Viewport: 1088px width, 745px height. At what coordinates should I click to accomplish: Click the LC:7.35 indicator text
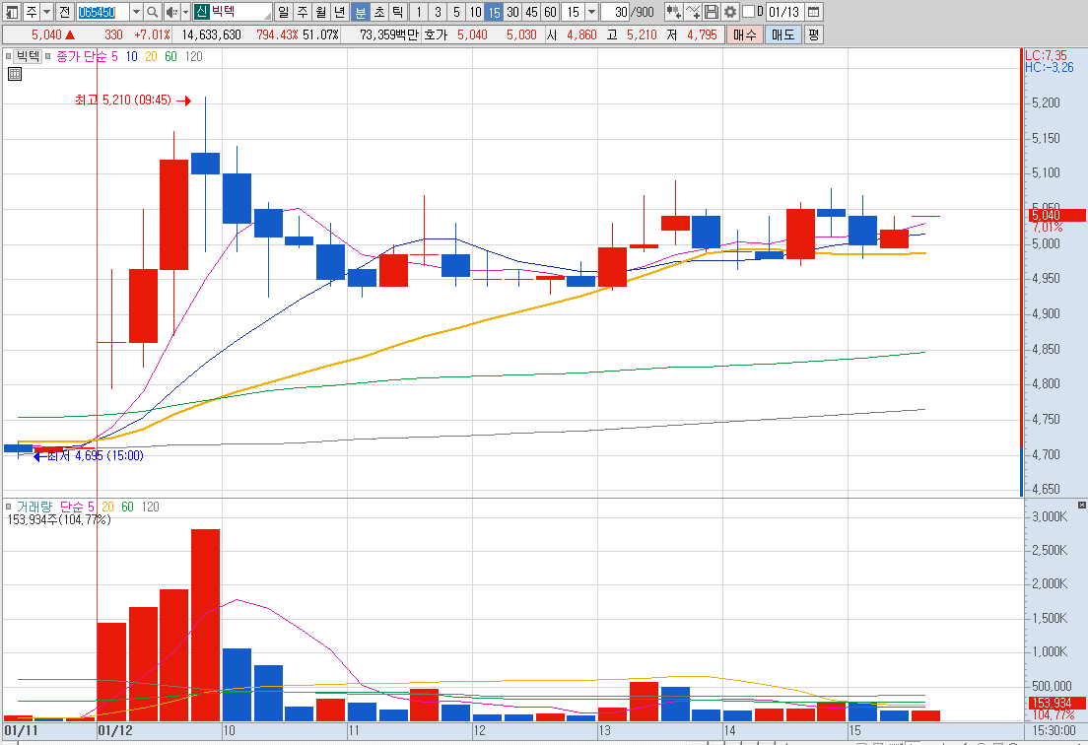1047,55
